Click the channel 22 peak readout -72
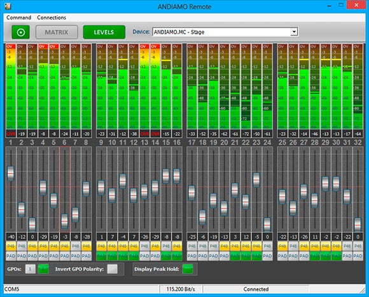This screenshot has width=369, height=297. tap(246, 134)
